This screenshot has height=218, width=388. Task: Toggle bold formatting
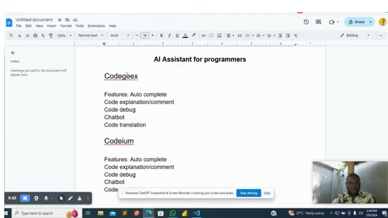(161, 36)
